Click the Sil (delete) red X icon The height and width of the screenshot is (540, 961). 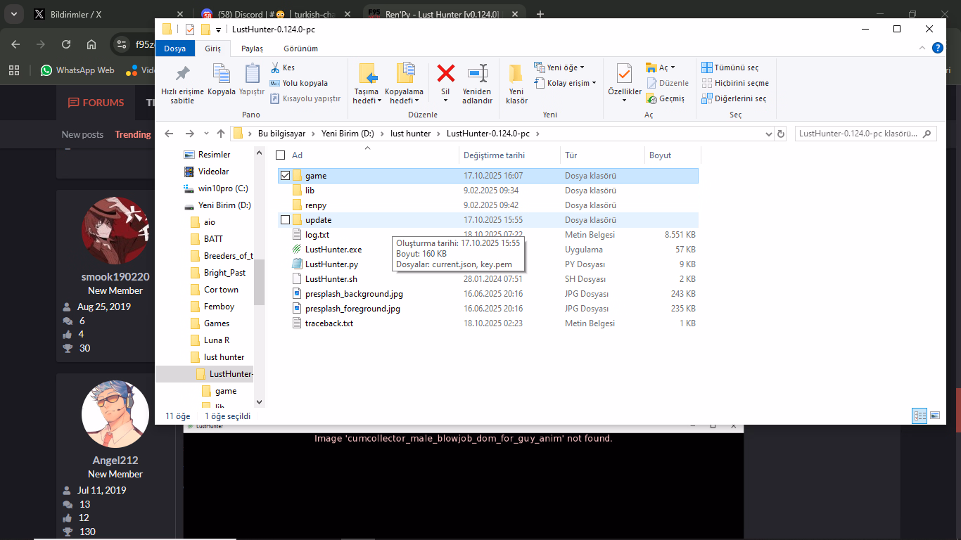point(445,74)
